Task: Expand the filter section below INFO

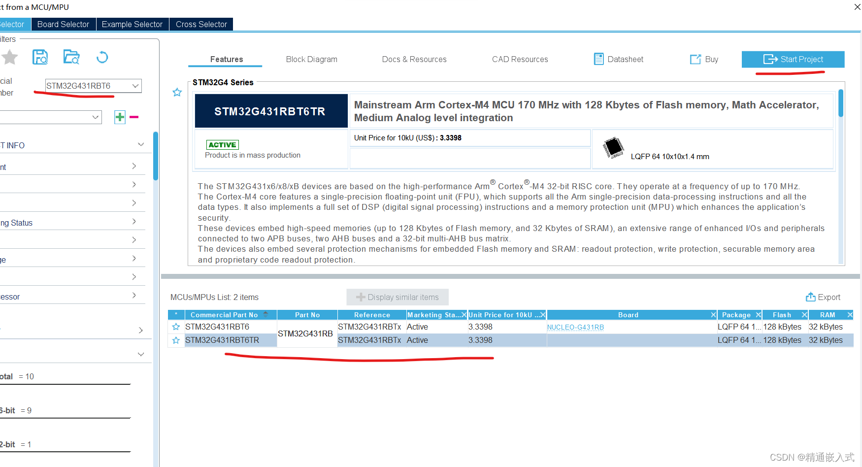Action: point(134,166)
